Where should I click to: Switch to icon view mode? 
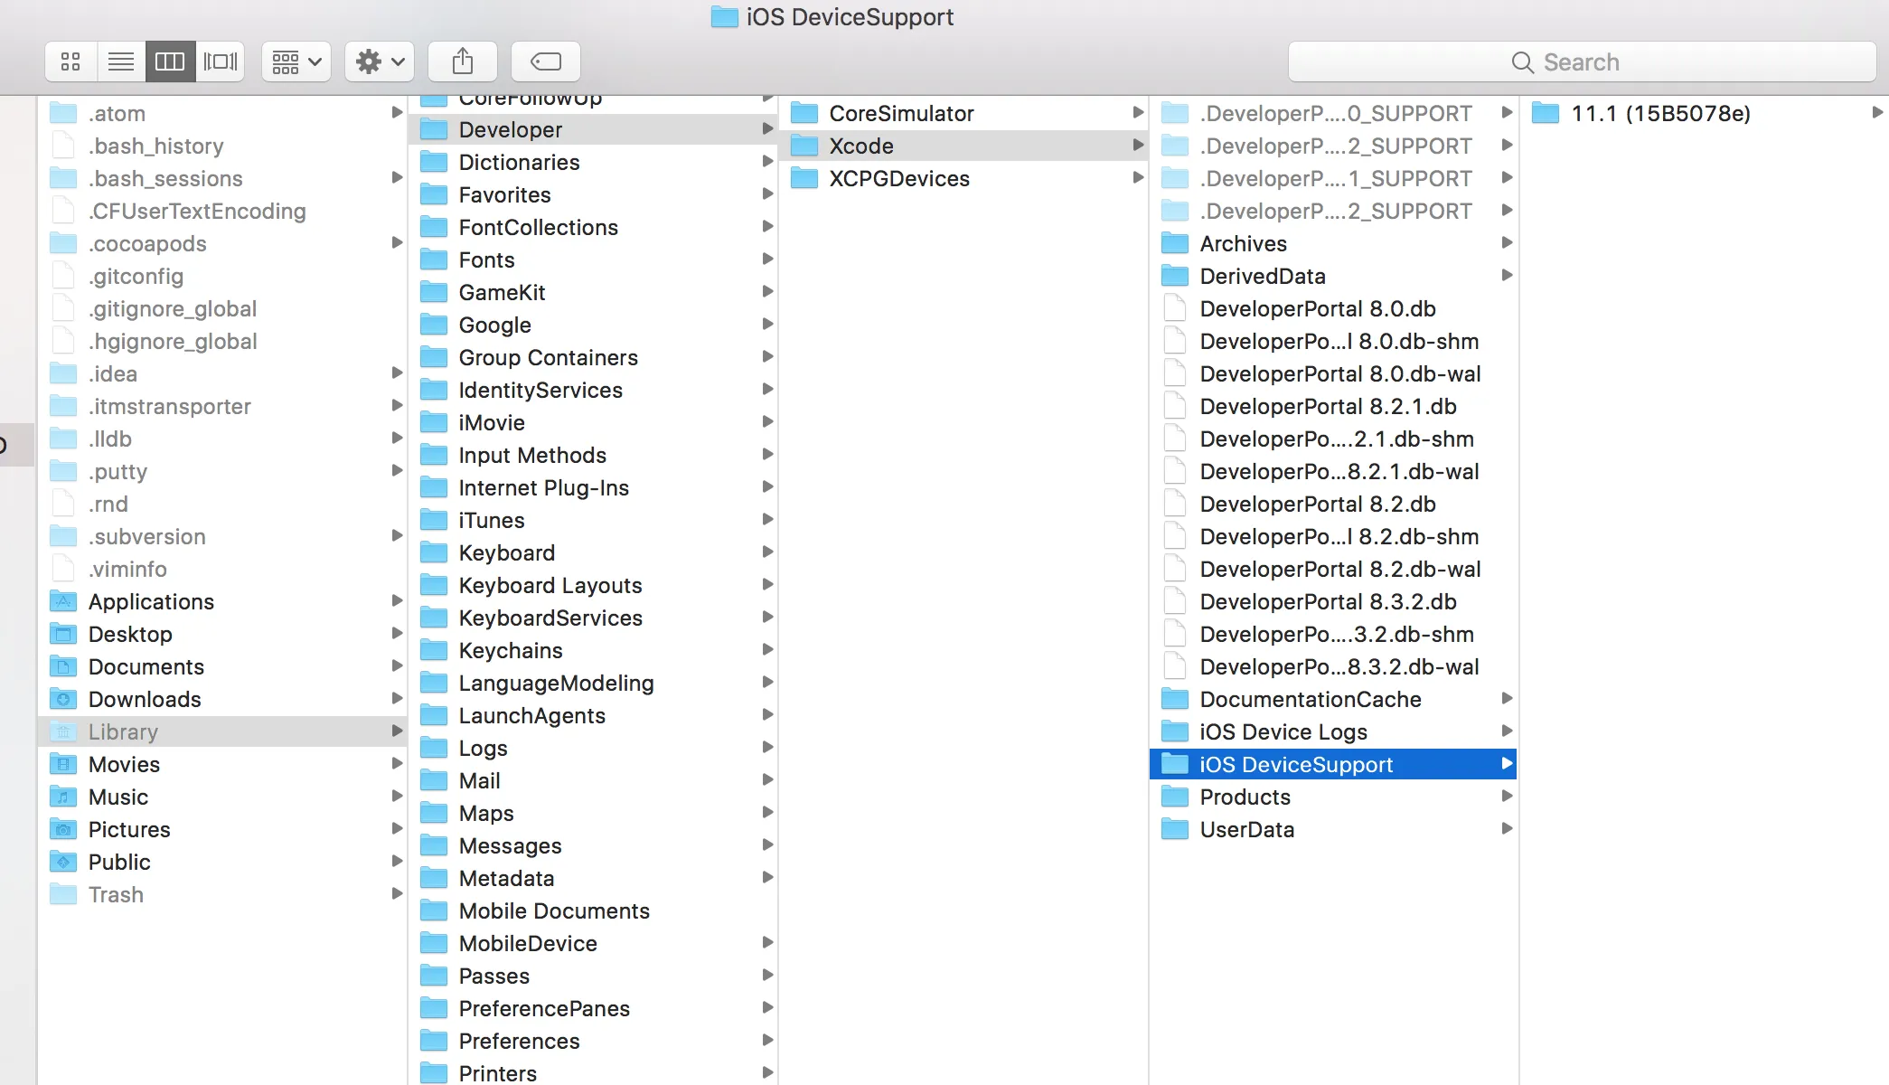(x=70, y=61)
